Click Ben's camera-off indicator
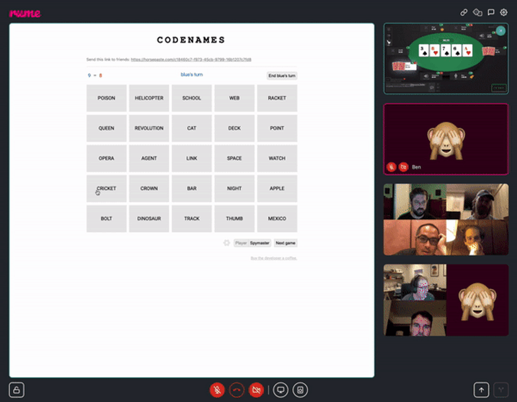Viewport: 517px width, 402px height. (x=403, y=167)
